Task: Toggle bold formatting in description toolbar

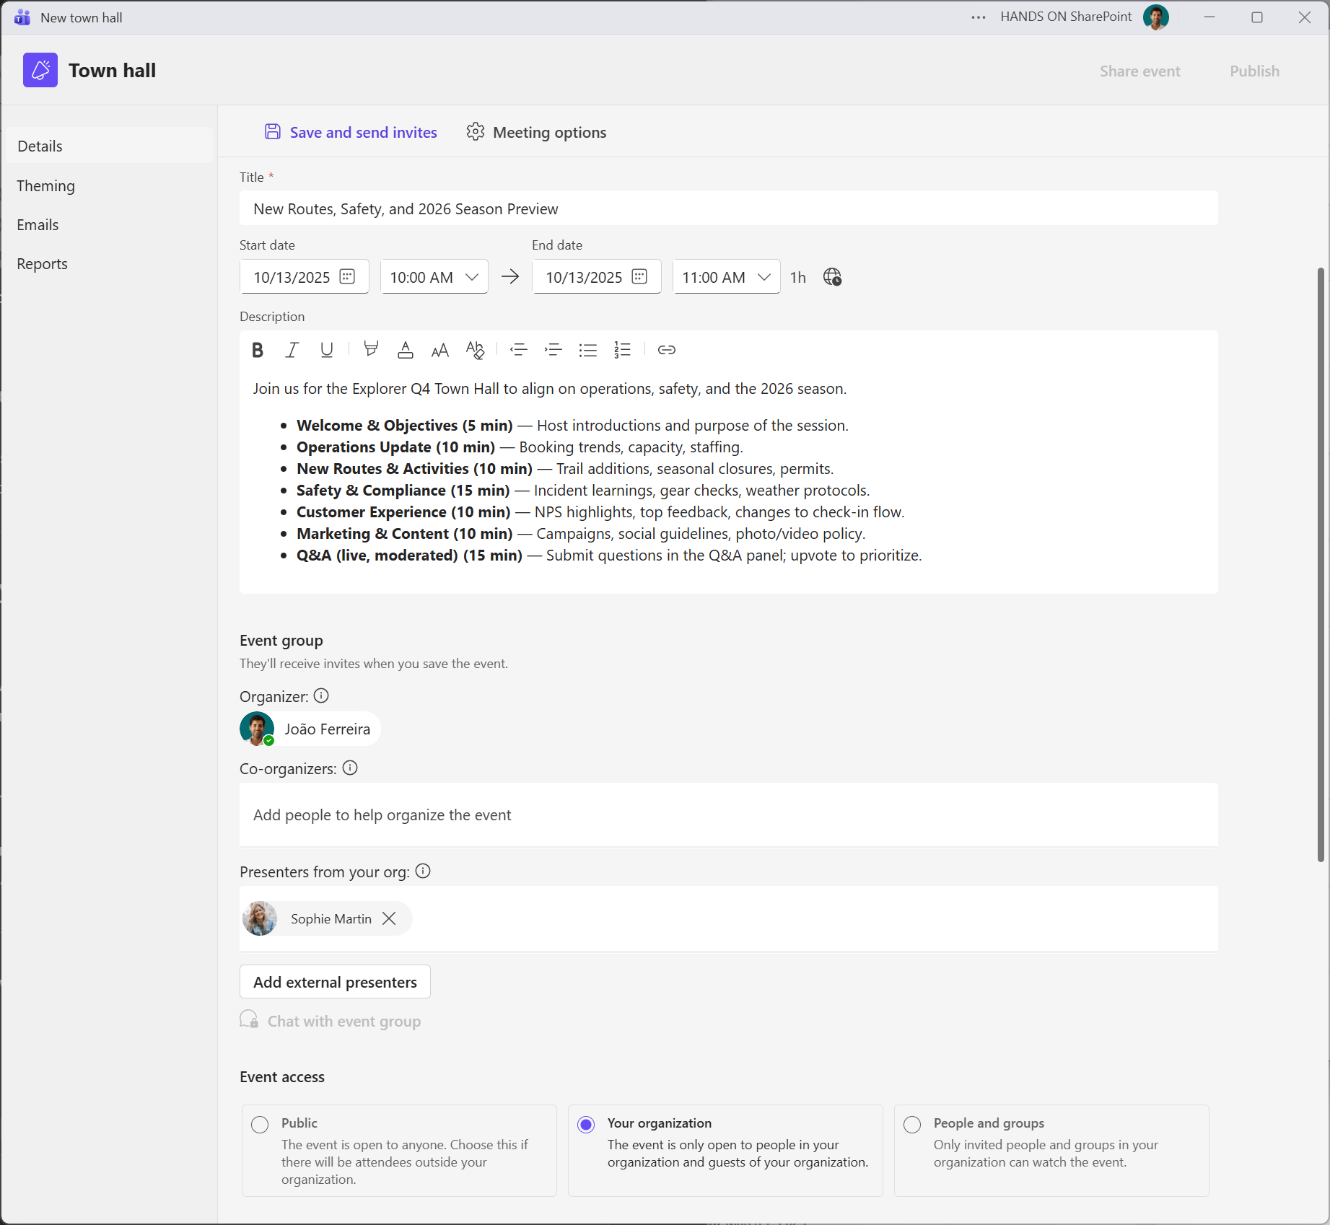Action: pos(258,350)
